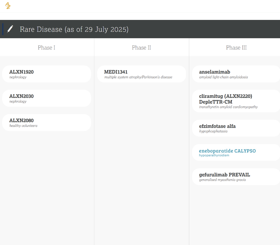Click the blue hypoparathyroidism indication text
This screenshot has width=280, height=245.
point(214,156)
